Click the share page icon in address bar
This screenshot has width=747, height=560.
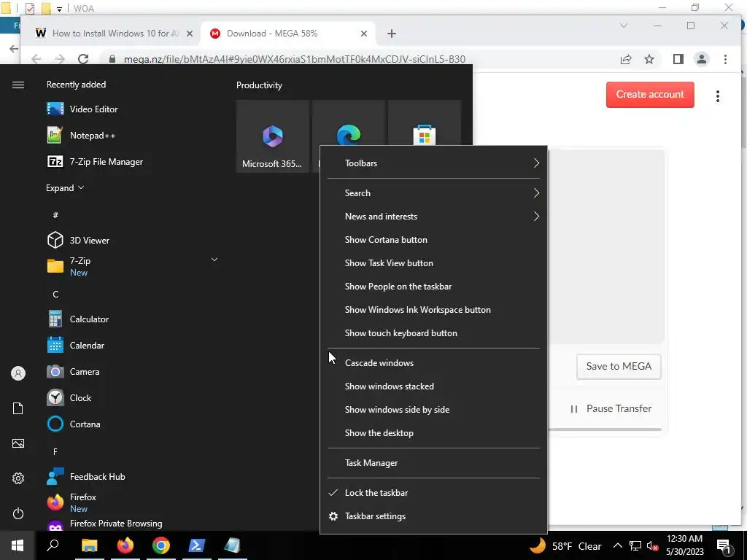click(625, 59)
